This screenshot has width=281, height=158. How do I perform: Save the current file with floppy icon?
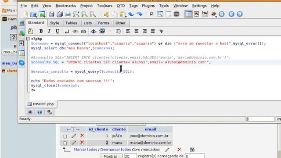pyautogui.click(x=52, y=14)
